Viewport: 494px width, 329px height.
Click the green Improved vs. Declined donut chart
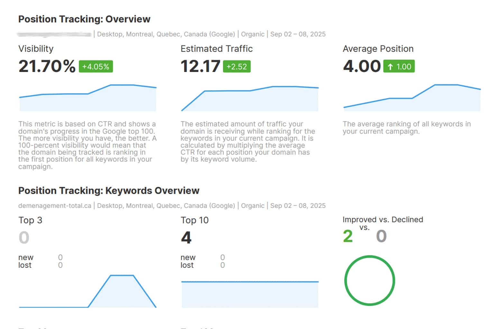point(370,280)
